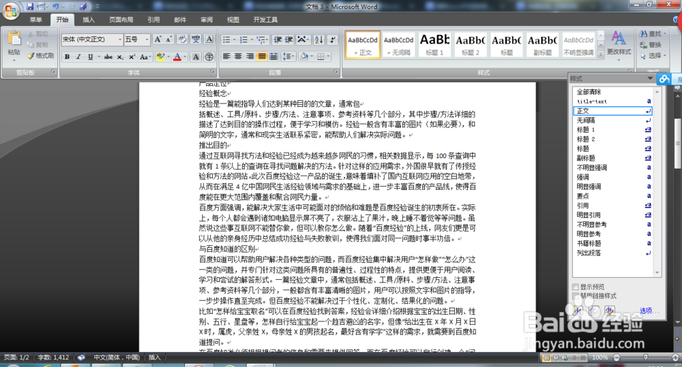This screenshot has width=682, height=367.
Task: Sort text with the A-Z icon
Action: point(318,39)
